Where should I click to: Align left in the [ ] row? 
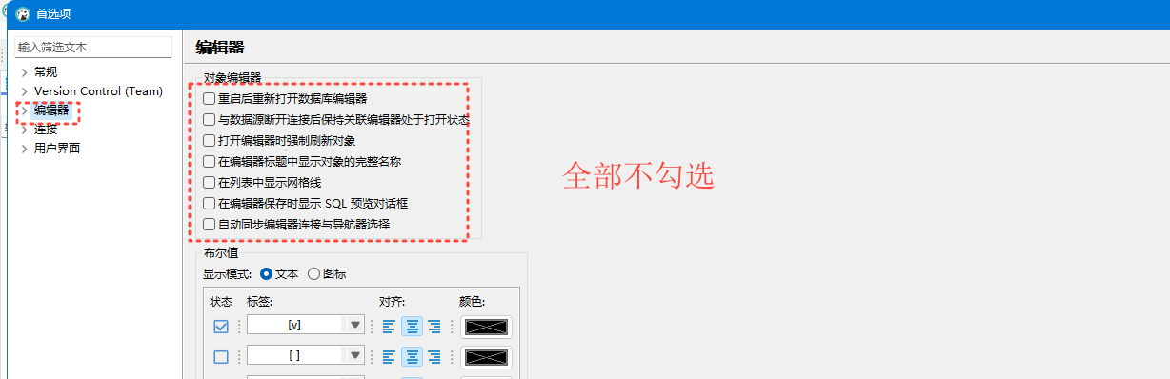389,357
